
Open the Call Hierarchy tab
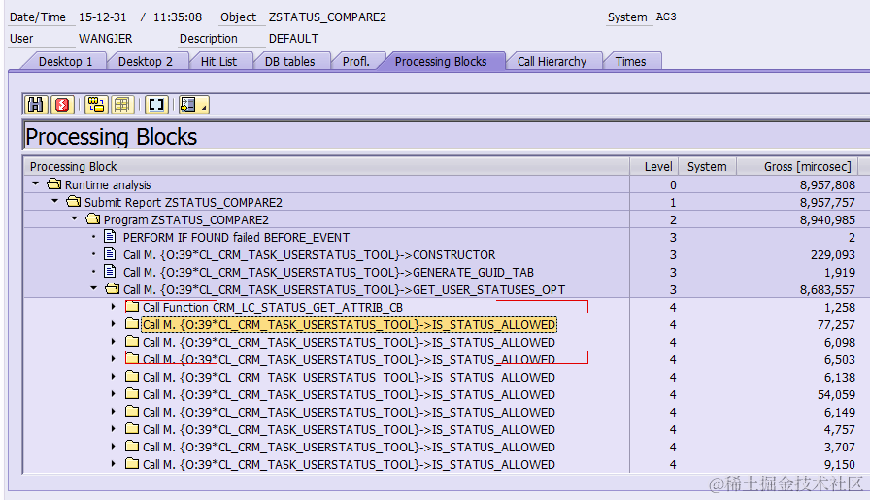point(552,61)
